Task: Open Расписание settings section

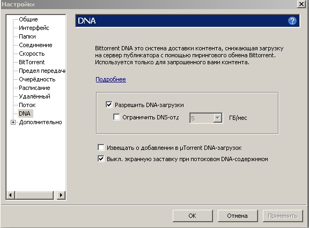Action: coord(34,88)
